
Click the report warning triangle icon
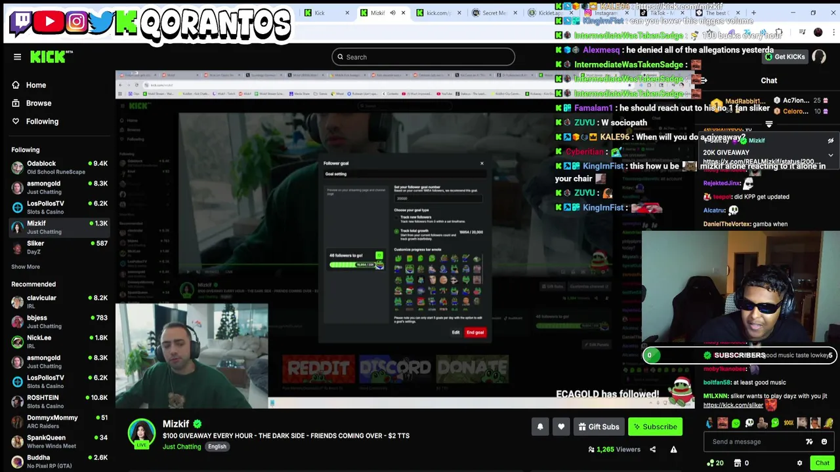[x=673, y=450]
